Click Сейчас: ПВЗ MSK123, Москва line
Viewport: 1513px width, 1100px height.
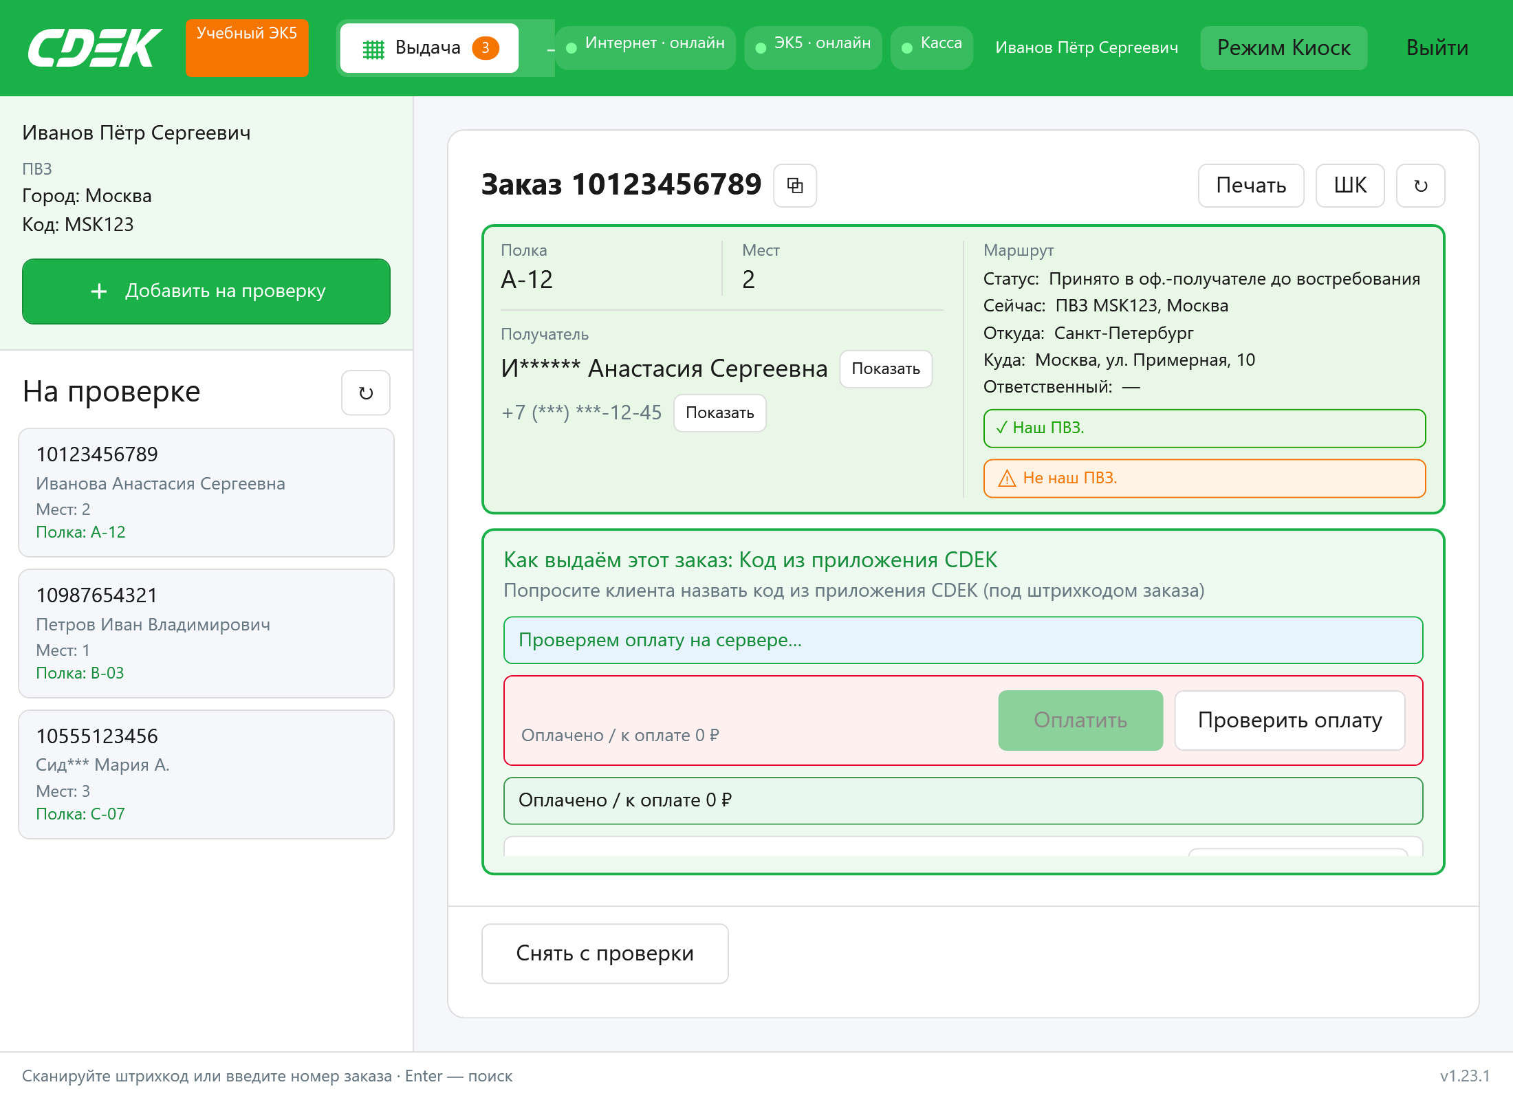coord(1106,306)
